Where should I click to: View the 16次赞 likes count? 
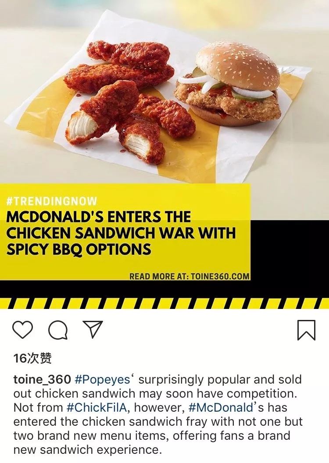coord(32,358)
